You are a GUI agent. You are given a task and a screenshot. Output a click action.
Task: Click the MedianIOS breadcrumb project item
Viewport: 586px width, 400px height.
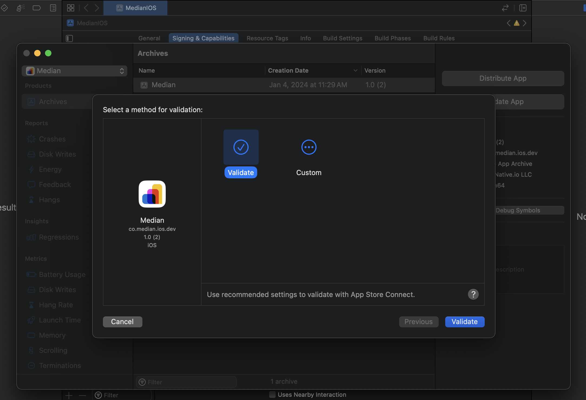tap(87, 23)
